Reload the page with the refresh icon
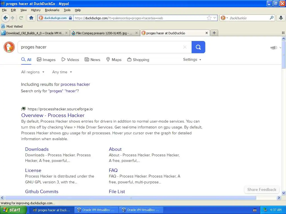The width and height of the screenshot is (286, 214). (x=21, y=18)
